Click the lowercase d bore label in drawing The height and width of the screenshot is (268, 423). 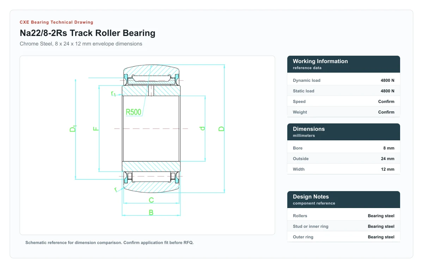click(202, 128)
